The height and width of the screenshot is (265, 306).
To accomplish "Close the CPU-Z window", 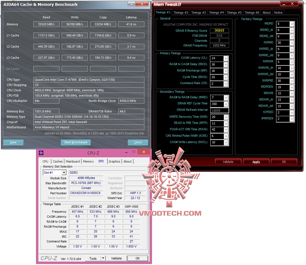I will point(144,152).
